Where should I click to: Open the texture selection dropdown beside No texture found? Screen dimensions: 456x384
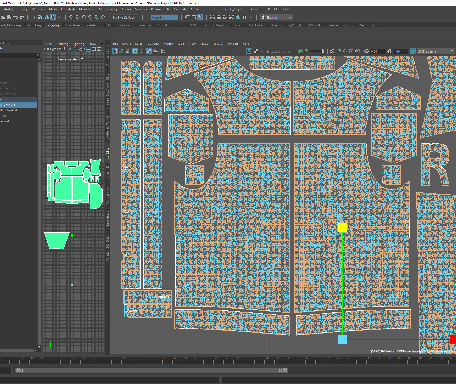coord(262,51)
